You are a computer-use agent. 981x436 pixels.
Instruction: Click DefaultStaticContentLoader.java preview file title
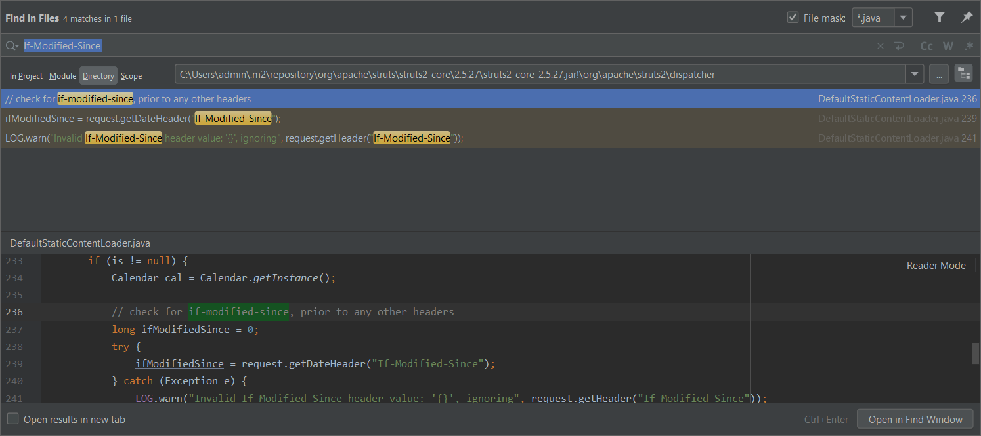click(80, 243)
